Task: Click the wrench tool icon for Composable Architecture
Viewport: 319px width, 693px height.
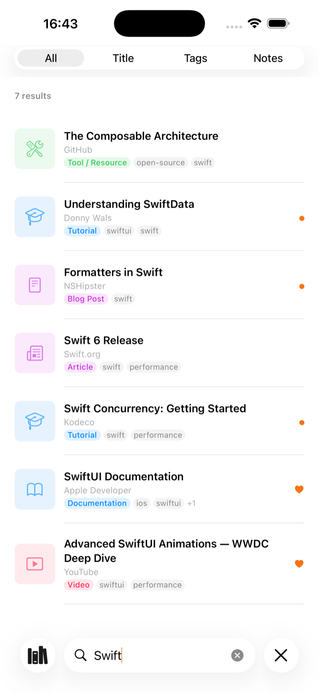Action: coord(35,149)
